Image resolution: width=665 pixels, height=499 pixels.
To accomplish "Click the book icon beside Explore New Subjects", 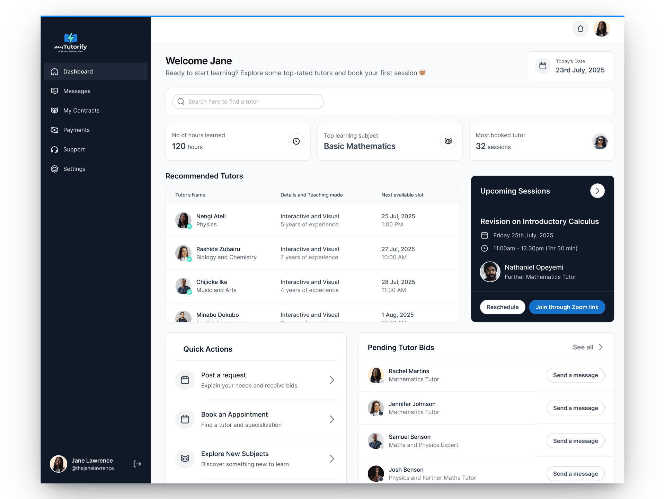I will [185, 458].
